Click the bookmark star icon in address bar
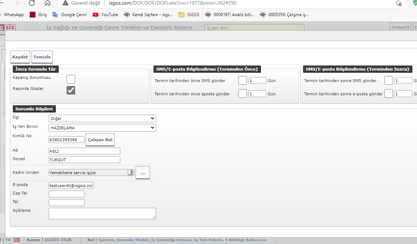 pyautogui.click(x=398, y=3)
